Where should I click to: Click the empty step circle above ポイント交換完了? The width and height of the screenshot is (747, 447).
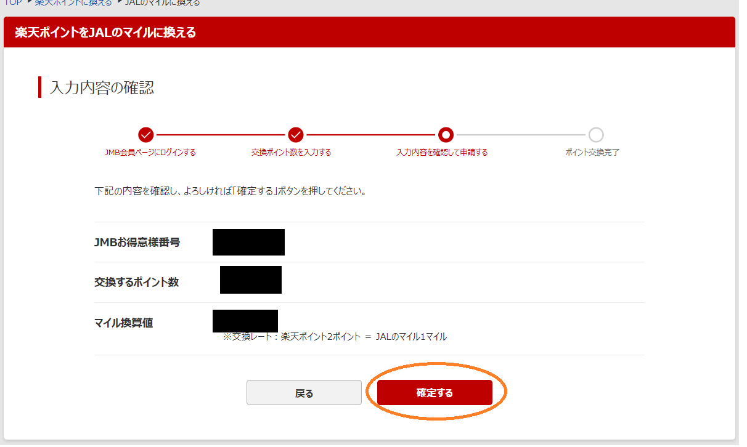pos(596,135)
